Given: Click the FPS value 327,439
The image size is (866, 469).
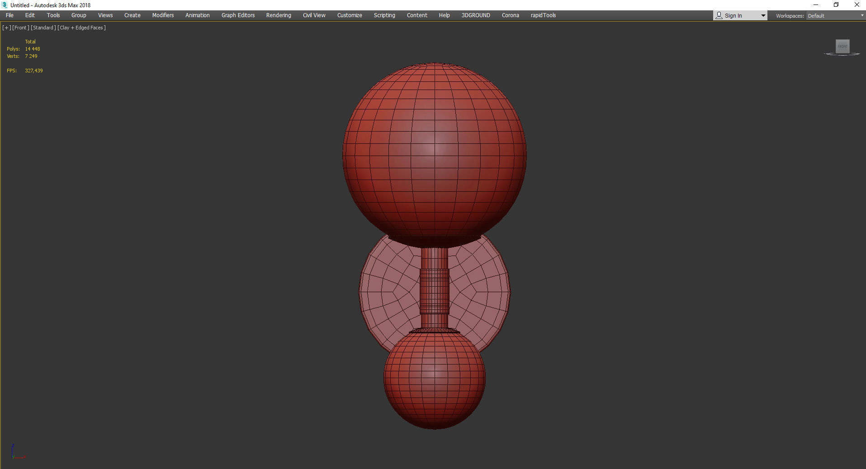Looking at the screenshot, I should pyautogui.click(x=34, y=71).
